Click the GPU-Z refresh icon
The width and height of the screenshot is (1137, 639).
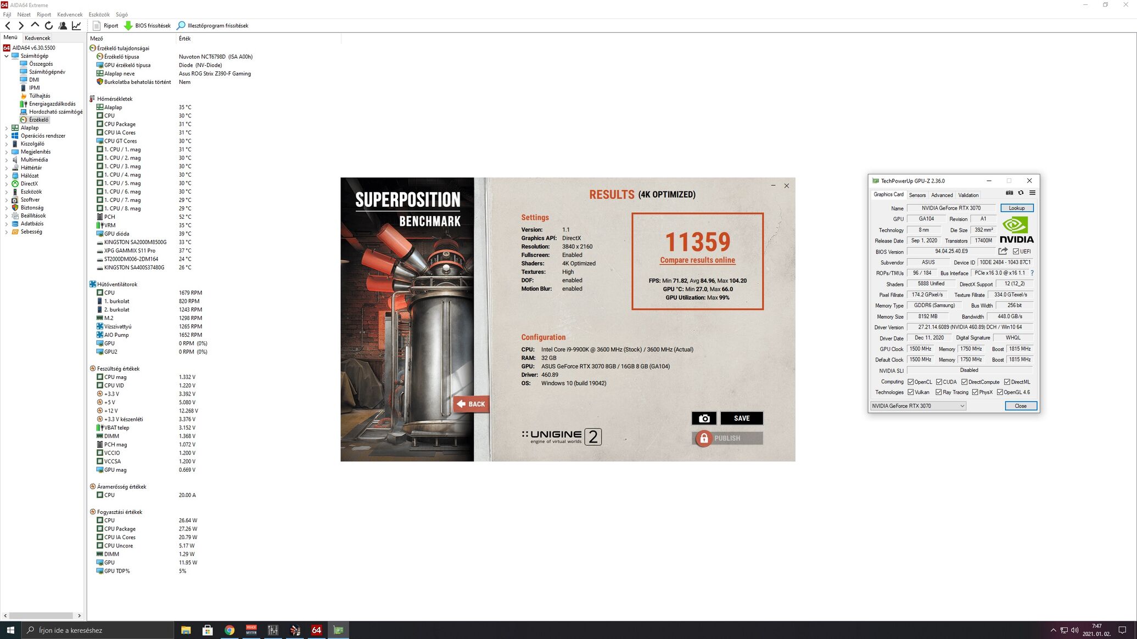pos(1021,193)
